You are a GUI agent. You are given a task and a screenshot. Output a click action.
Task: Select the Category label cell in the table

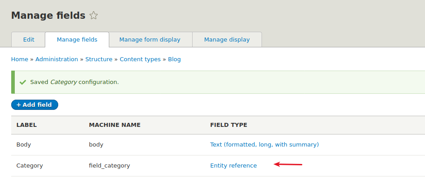30,166
